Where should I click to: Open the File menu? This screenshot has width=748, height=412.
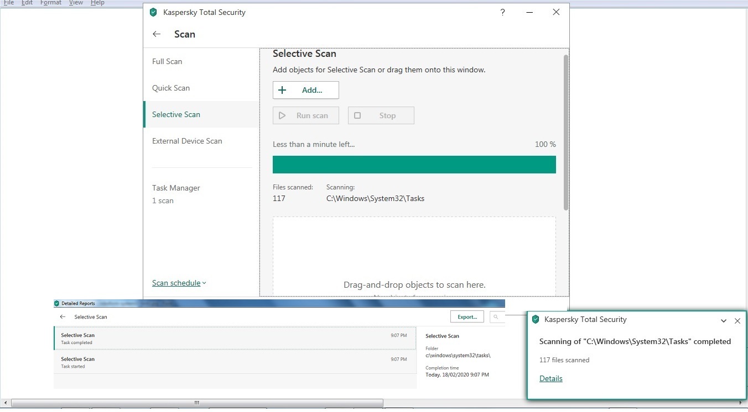tap(9, 3)
